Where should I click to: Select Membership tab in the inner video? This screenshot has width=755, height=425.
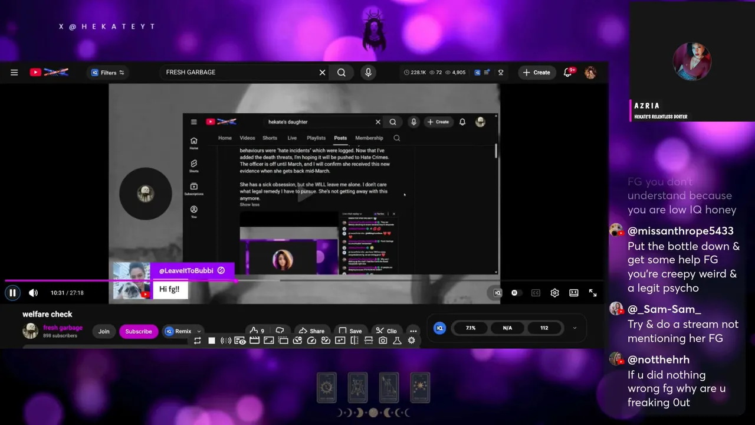tap(369, 138)
